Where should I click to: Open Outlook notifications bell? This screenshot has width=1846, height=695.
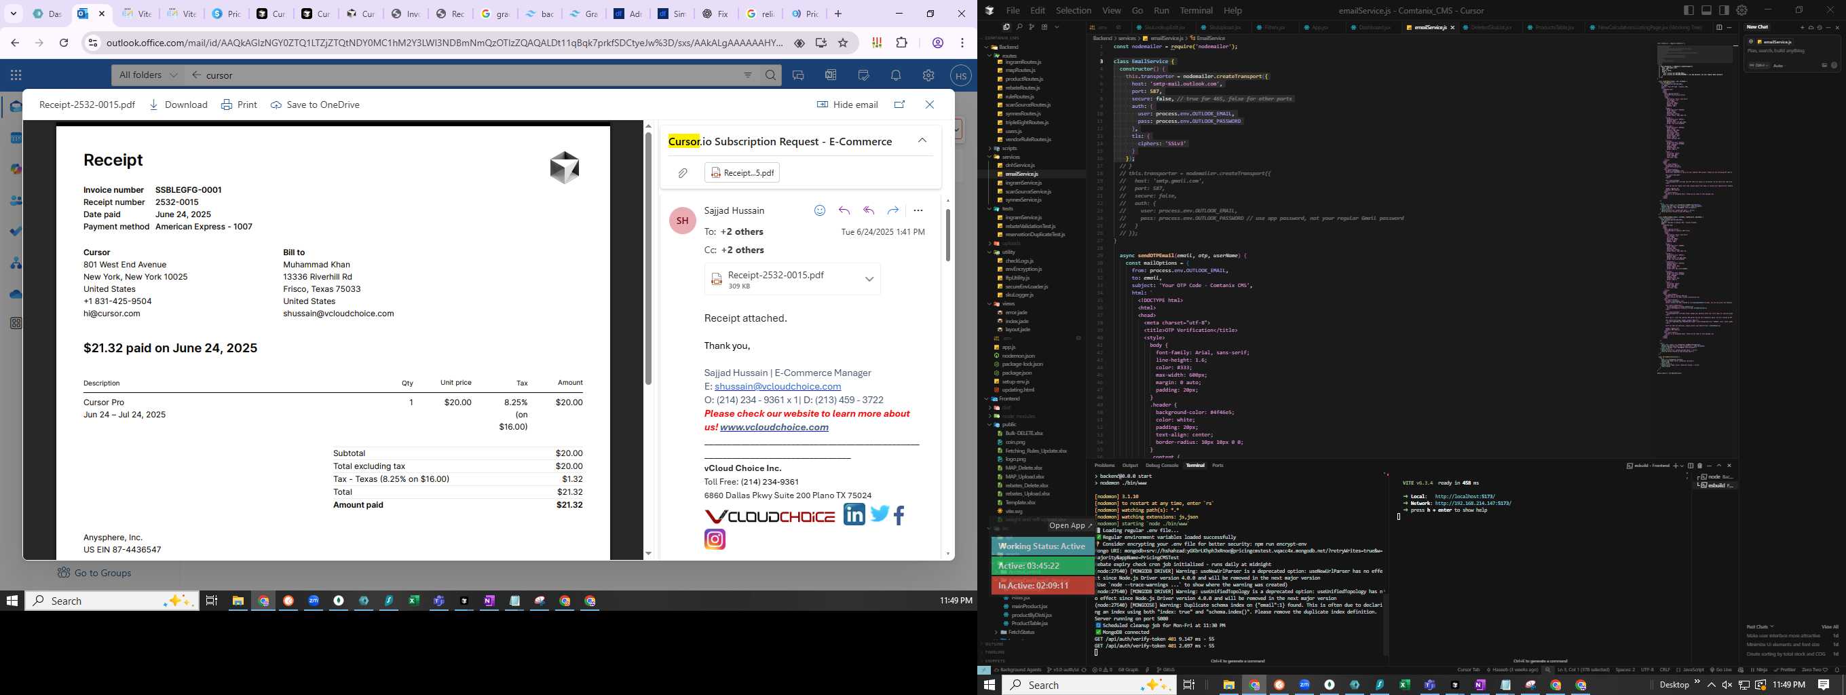896,75
